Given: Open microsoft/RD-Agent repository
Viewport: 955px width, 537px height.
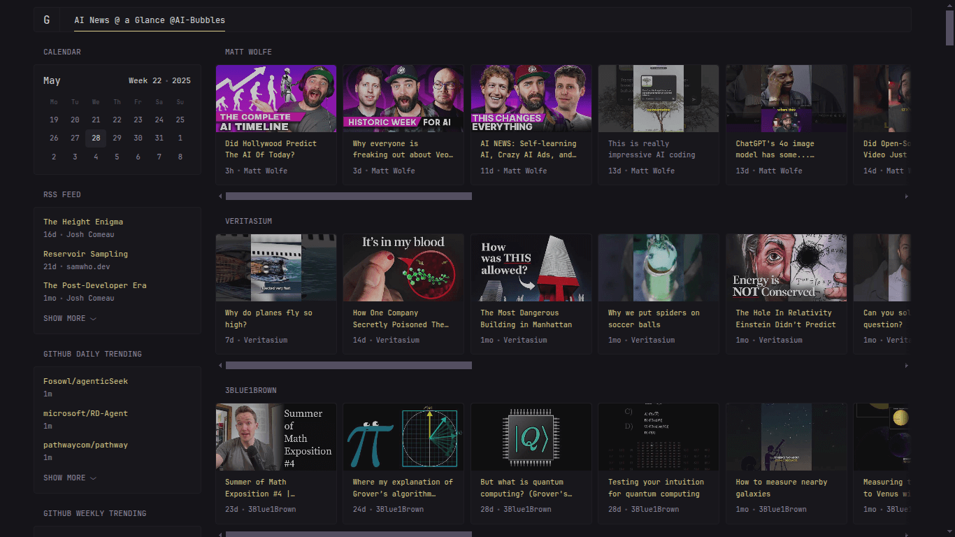Looking at the screenshot, I should pos(85,413).
